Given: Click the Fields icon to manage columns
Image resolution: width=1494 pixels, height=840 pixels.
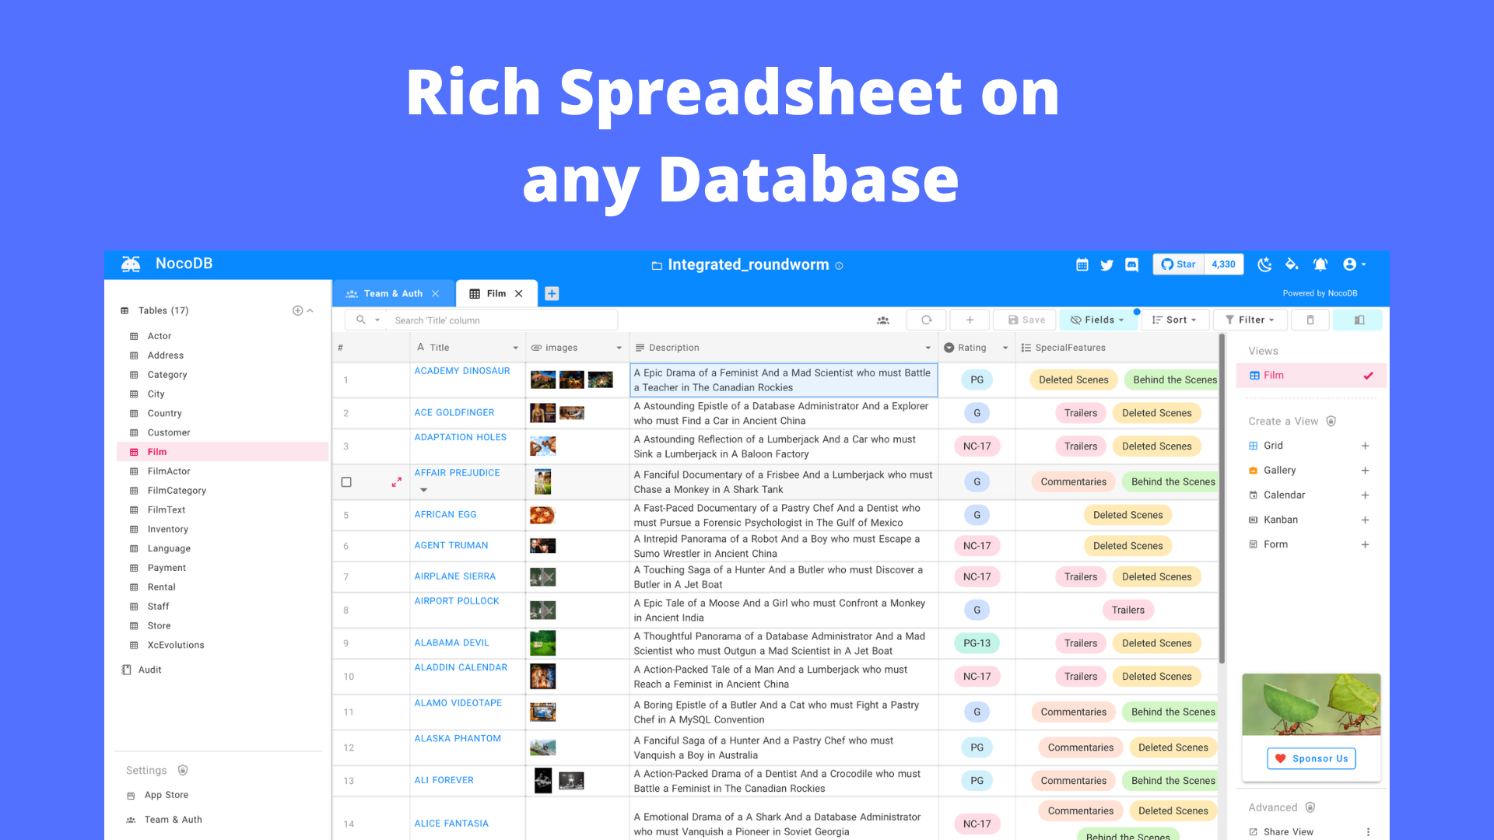Looking at the screenshot, I should coord(1097,319).
